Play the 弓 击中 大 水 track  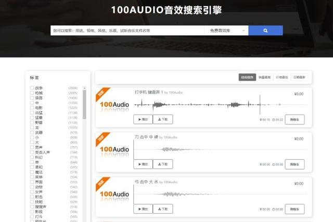143,209
